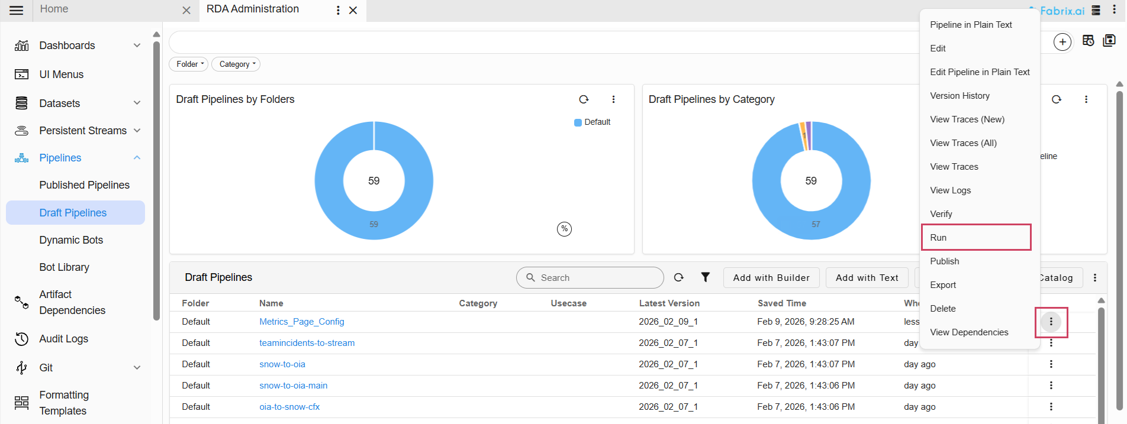Open the hamburger navigation menu
Screen dimensions: 1127x424
[x=17, y=11]
